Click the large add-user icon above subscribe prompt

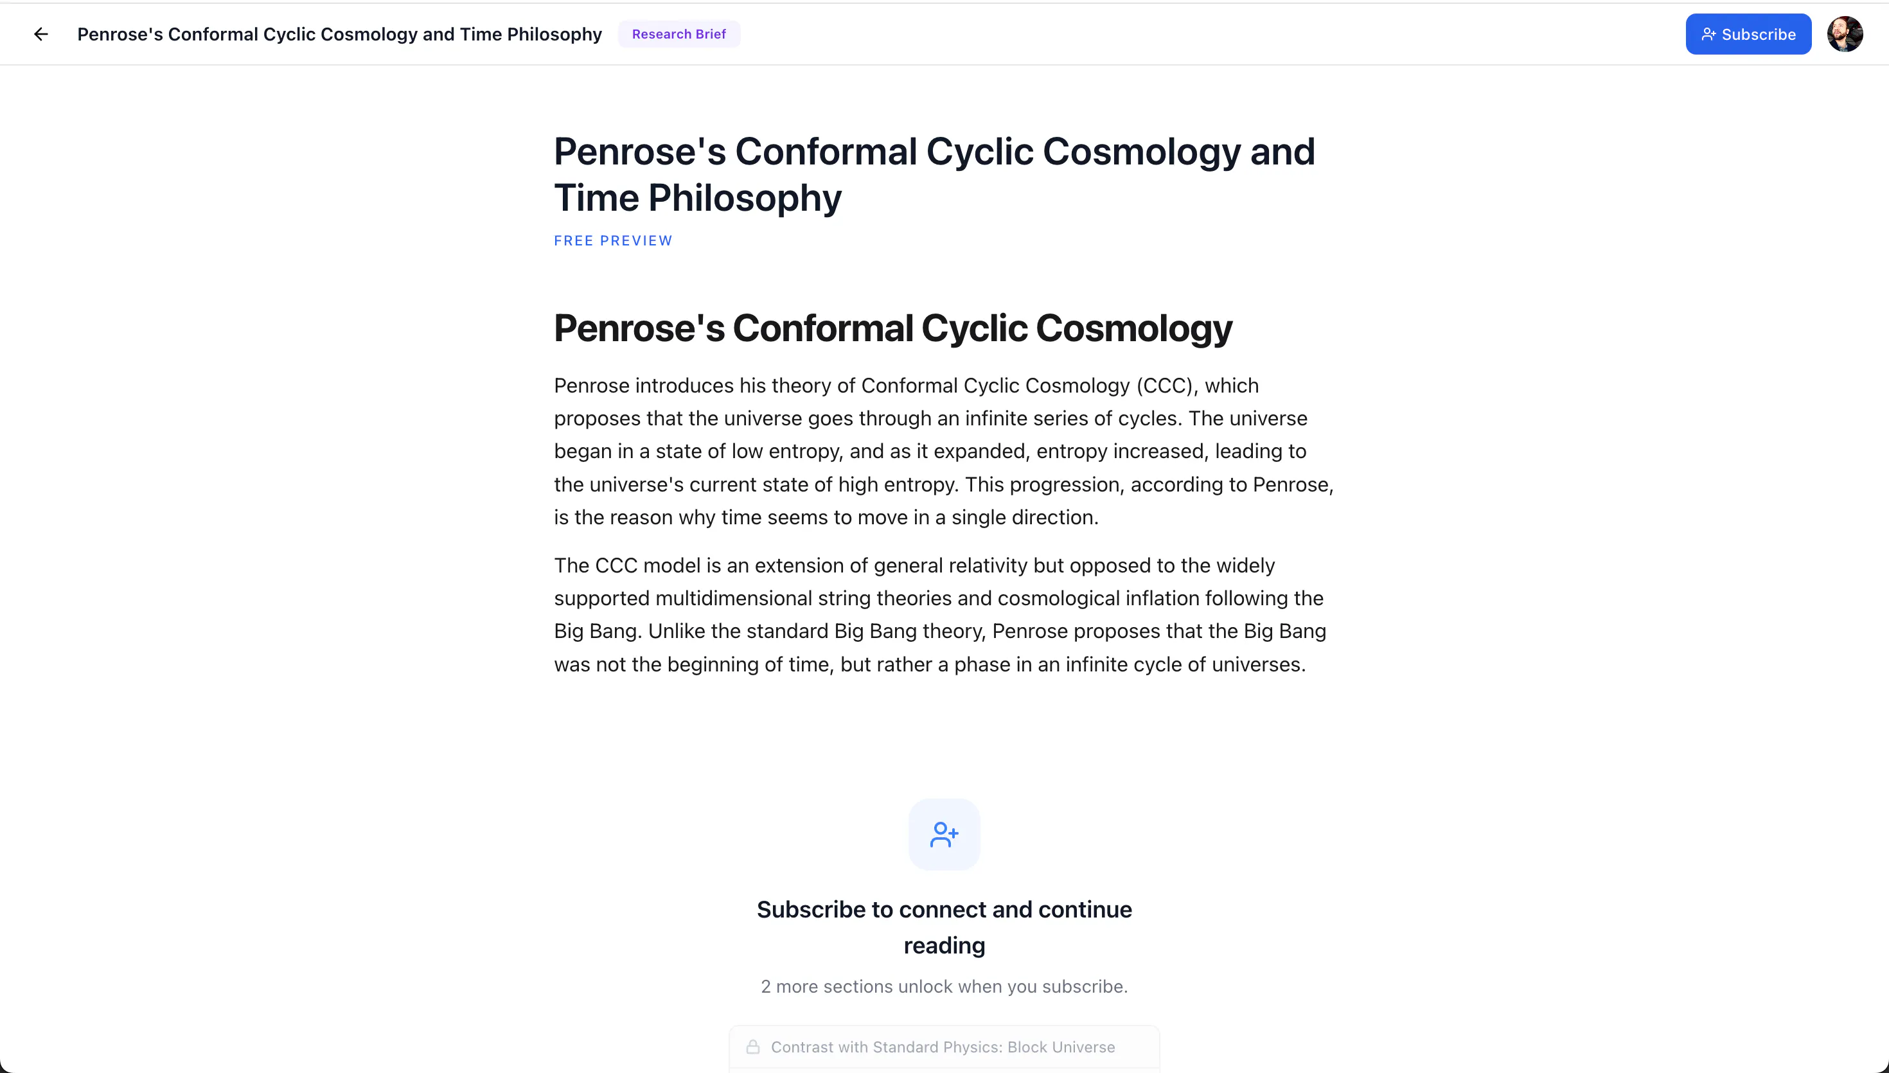coord(944,834)
